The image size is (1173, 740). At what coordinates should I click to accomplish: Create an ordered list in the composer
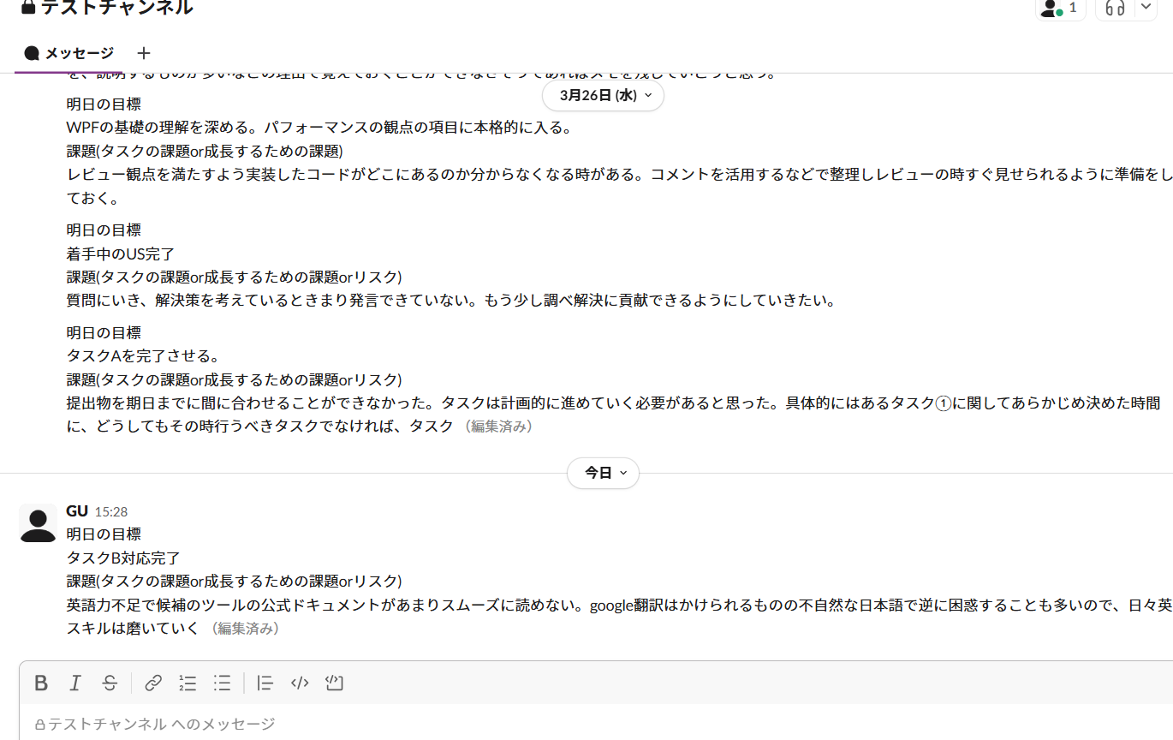[187, 683]
